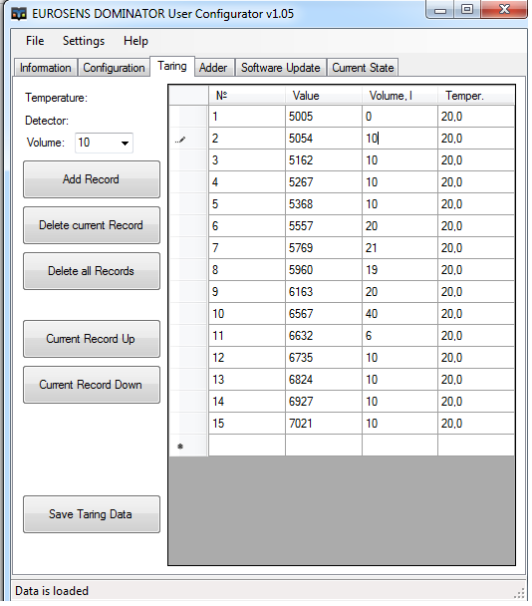Select Value cell 5054
532x606 pixels.
pyautogui.click(x=324, y=139)
